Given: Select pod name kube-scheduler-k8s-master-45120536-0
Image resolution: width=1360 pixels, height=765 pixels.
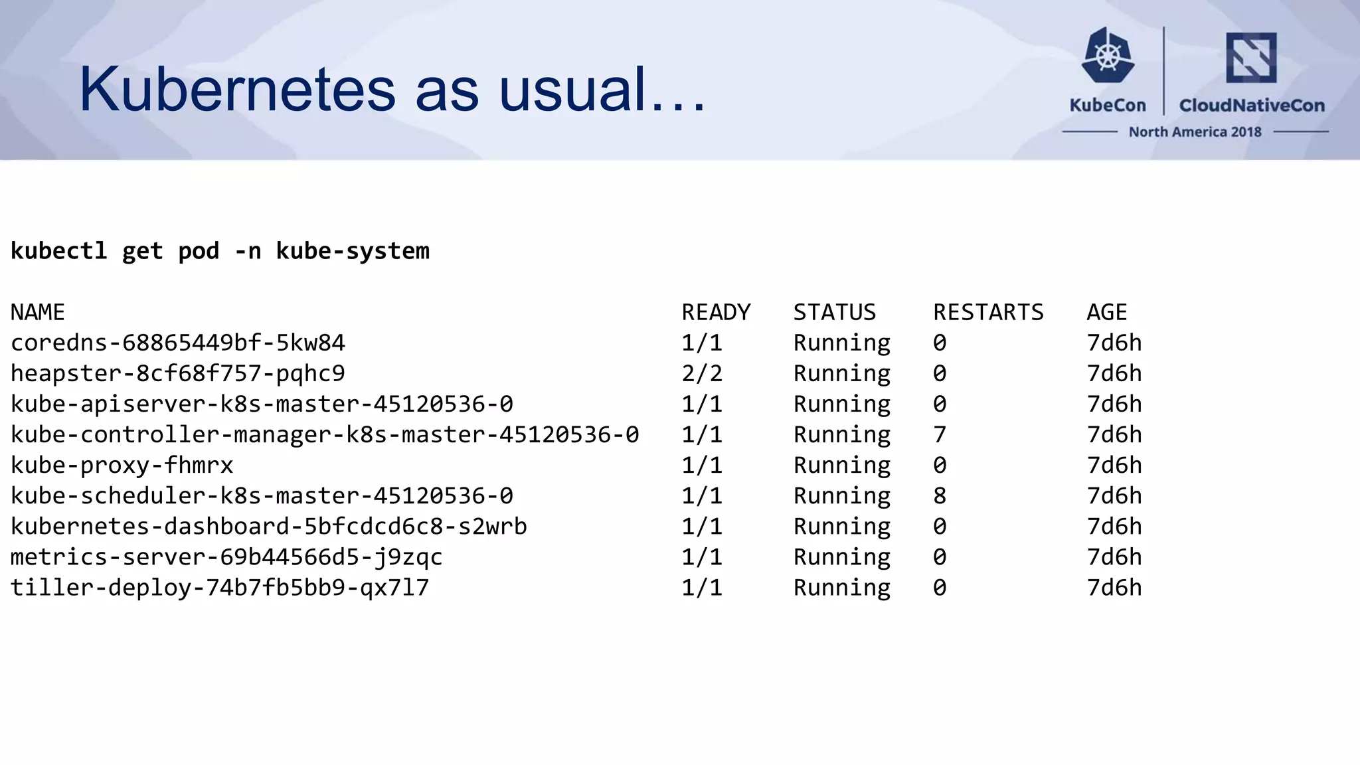Looking at the screenshot, I should point(262,495).
